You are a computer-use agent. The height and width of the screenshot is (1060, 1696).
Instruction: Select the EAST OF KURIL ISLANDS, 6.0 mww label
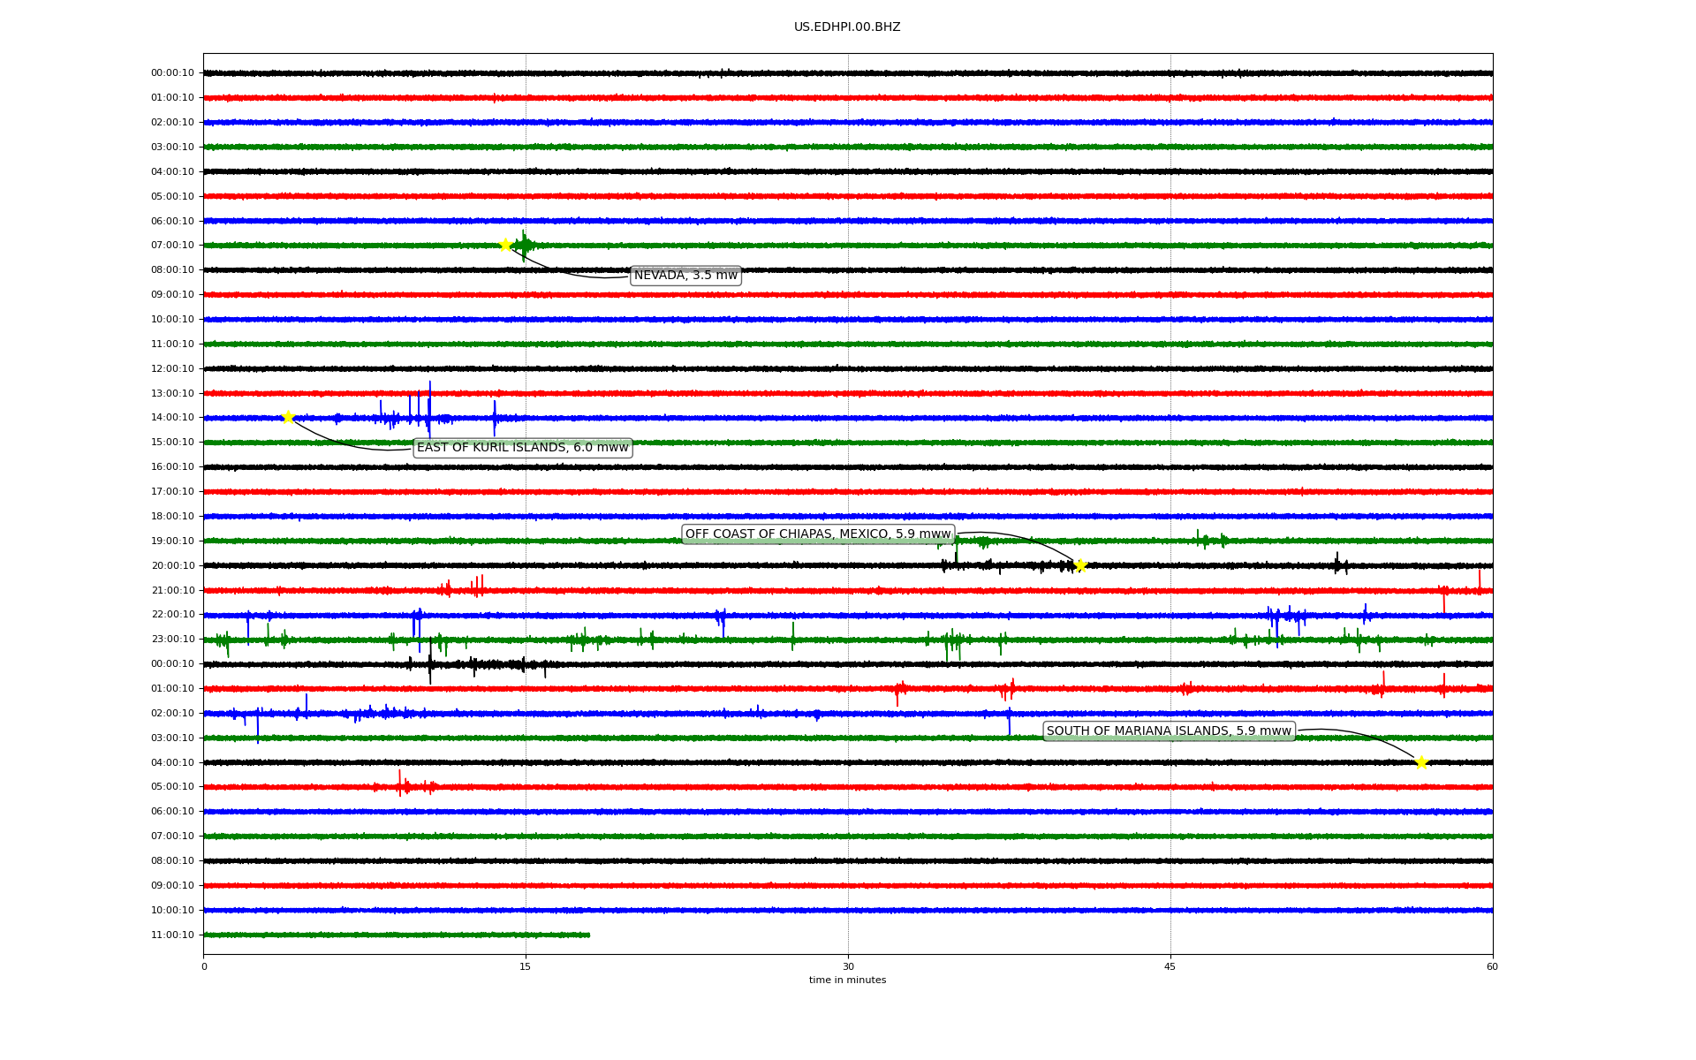523,448
